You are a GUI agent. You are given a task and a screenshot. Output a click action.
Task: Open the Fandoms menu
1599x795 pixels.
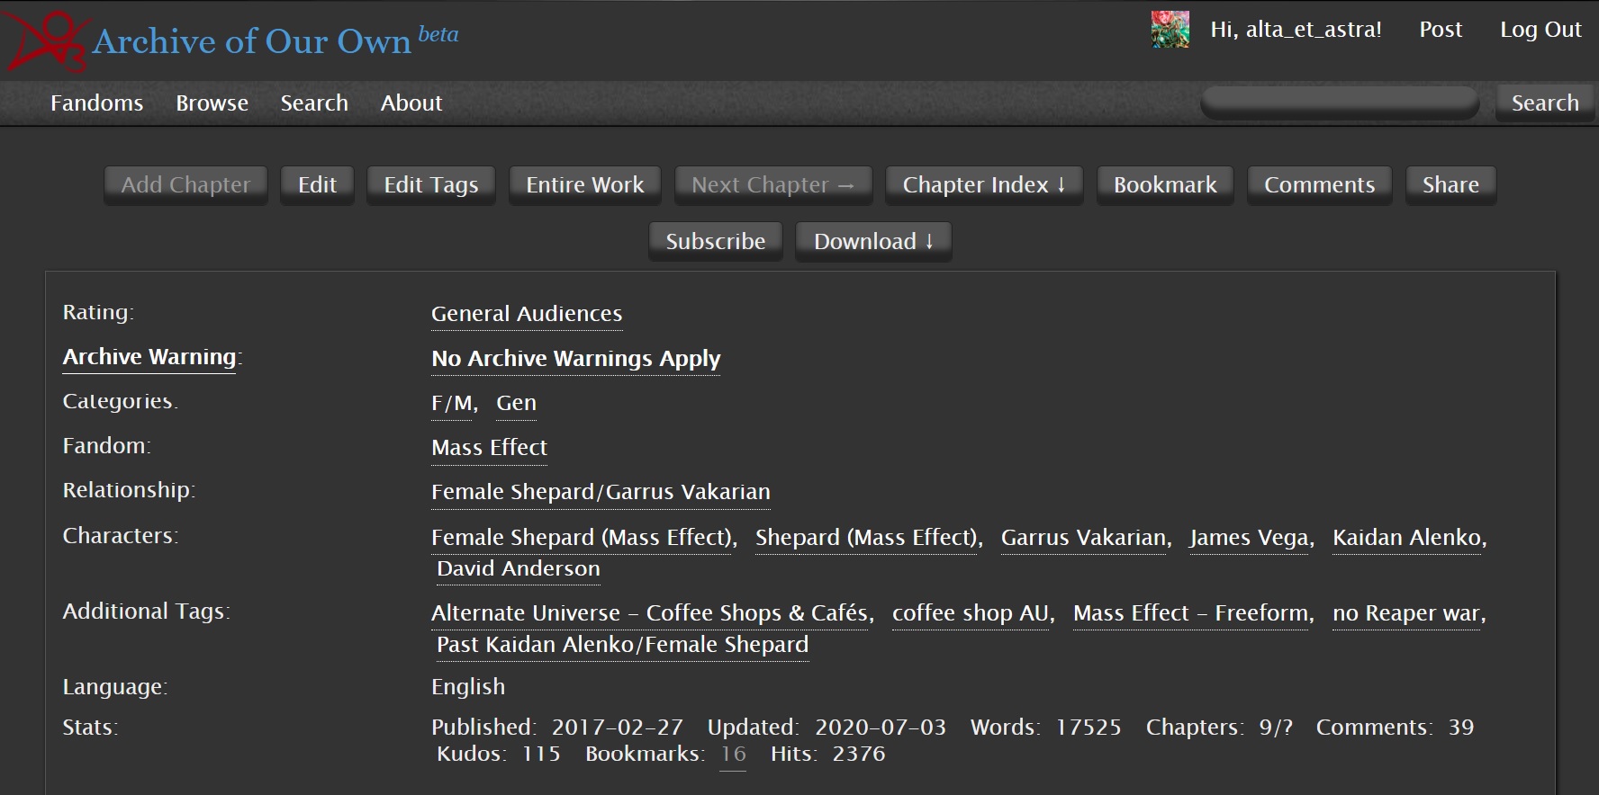(96, 103)
